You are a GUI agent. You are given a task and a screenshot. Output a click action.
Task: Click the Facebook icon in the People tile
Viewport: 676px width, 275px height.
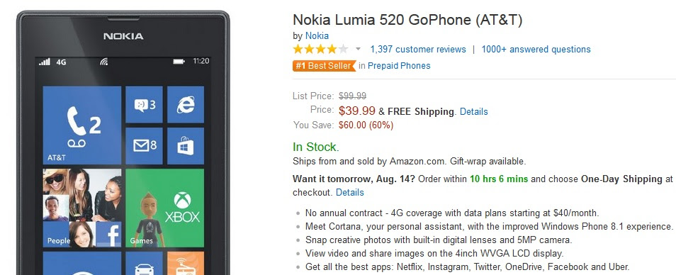click(x=108, y=235)
